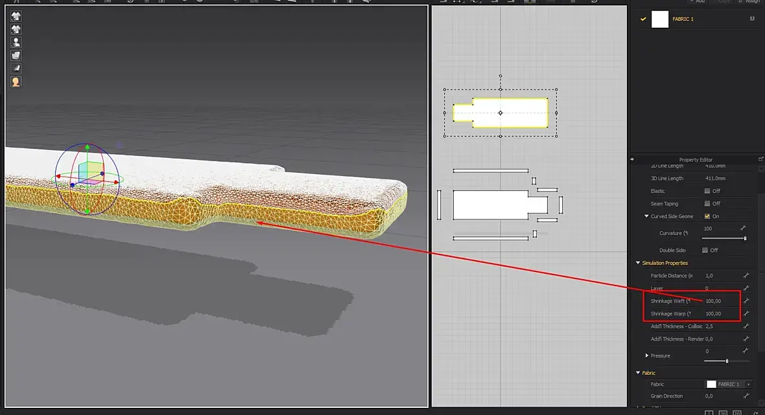Click the top garment display icon in 3D viewport
This screenshot has width=765, height=415.
pos(16,16)
